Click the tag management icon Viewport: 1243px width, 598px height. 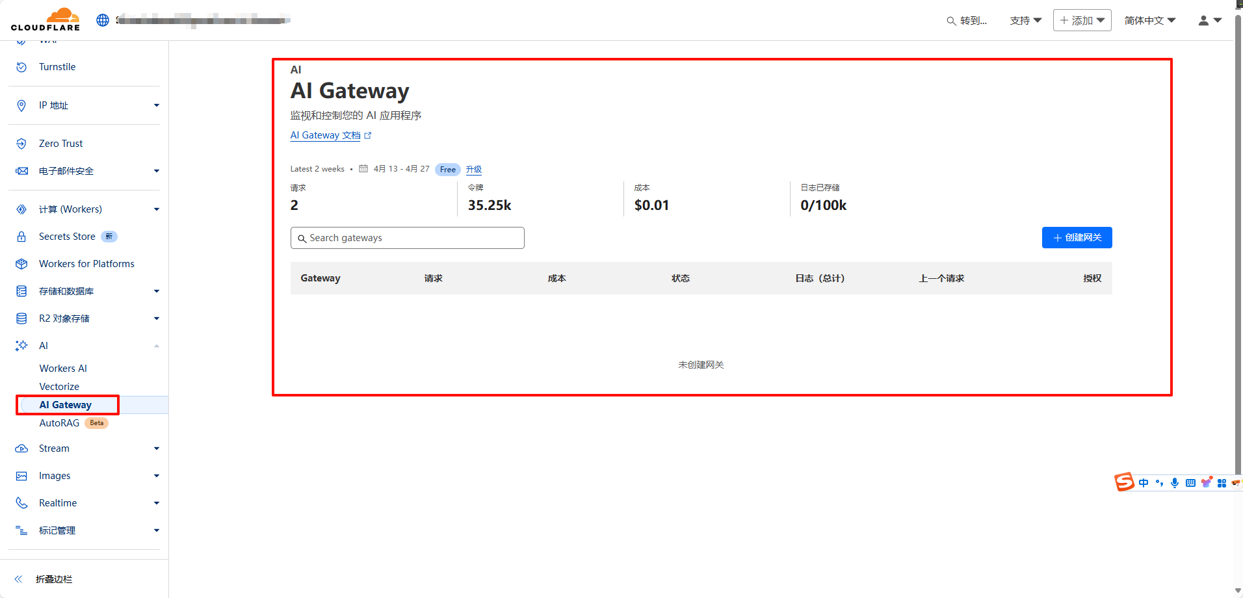(21, 530)
